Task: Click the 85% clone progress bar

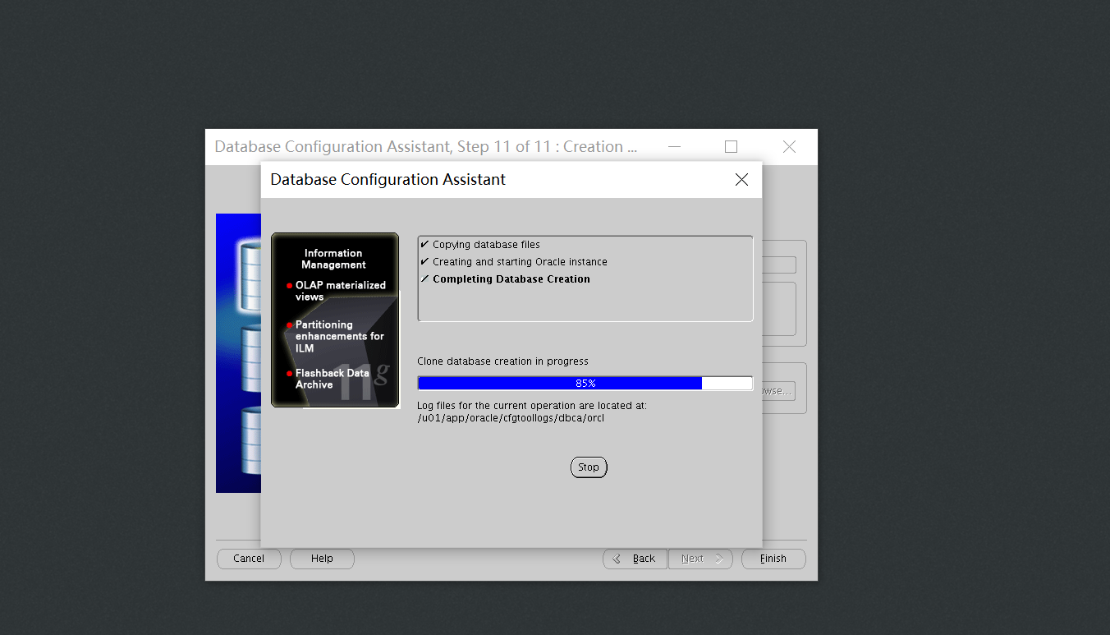Action: 585,383
